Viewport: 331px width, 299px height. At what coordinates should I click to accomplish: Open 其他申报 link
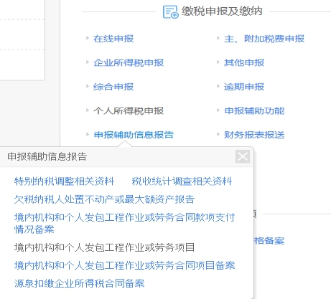click(244, 62)
